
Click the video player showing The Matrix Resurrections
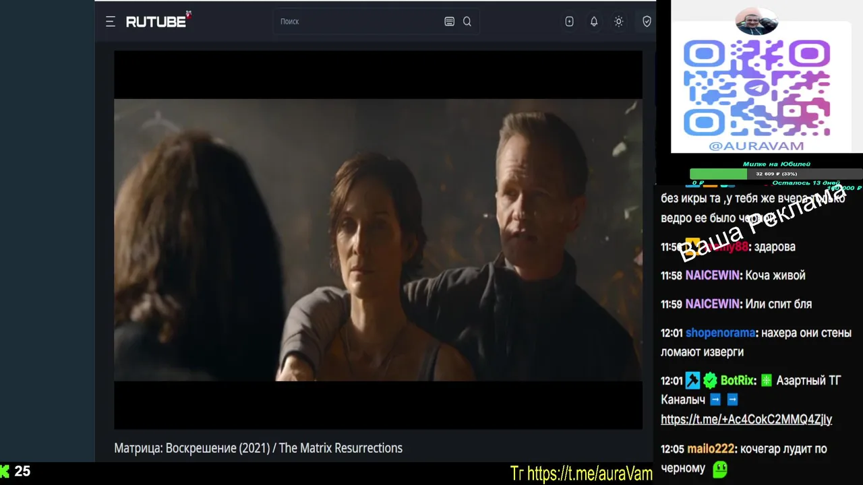click(378, 240)
